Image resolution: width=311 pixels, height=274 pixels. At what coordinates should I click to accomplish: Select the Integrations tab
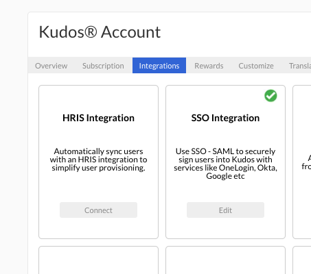tap(159, 66)
